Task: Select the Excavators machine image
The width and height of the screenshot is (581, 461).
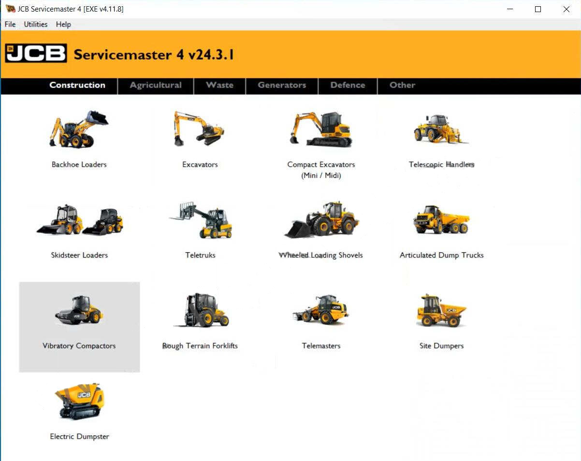Action: [x=200, y=129]
